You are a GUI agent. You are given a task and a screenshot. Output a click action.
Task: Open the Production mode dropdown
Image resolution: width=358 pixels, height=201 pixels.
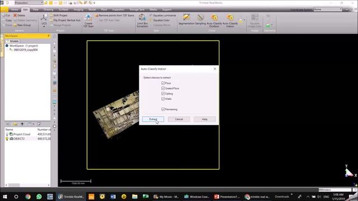pyautogui.click(x=29, y=3)
